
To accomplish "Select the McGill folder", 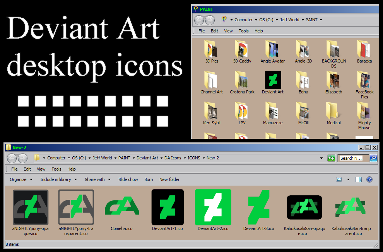I will (303, 113).
